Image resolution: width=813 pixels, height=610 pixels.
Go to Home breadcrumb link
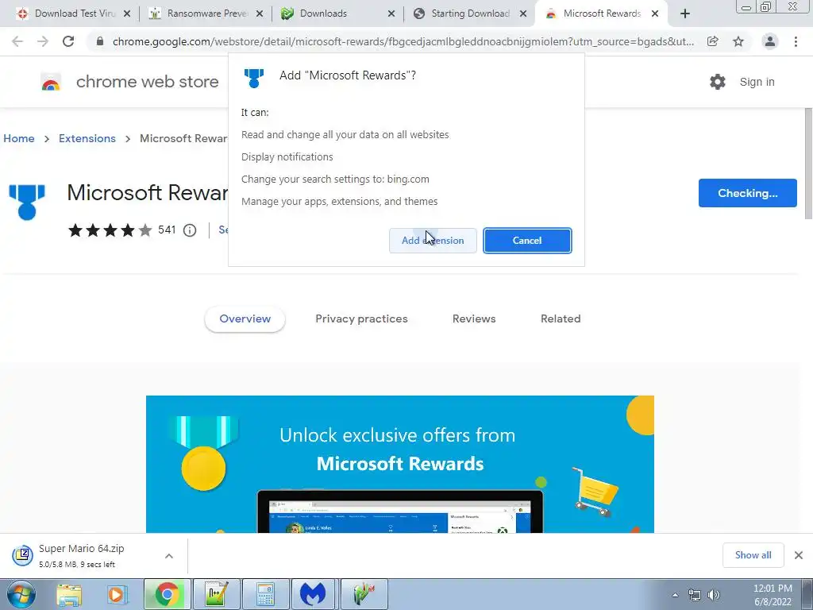19,138
